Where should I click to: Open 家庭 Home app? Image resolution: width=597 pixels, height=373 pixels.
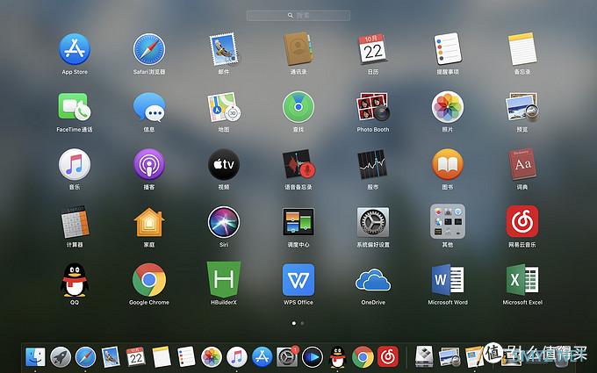tap(149, 222)
